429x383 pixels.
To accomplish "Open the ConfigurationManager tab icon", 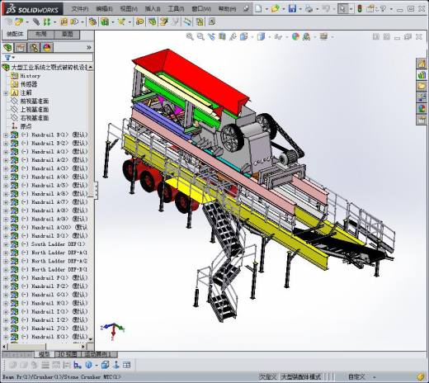I will pyautogui.click(x=34, y=48).
